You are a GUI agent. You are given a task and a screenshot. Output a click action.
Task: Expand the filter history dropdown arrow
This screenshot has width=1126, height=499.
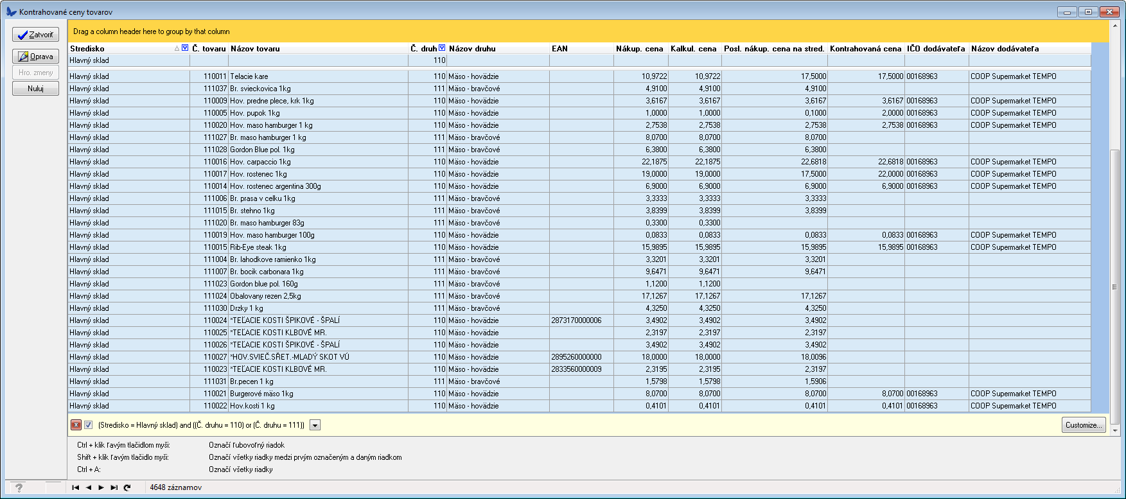tap(315, 425)
